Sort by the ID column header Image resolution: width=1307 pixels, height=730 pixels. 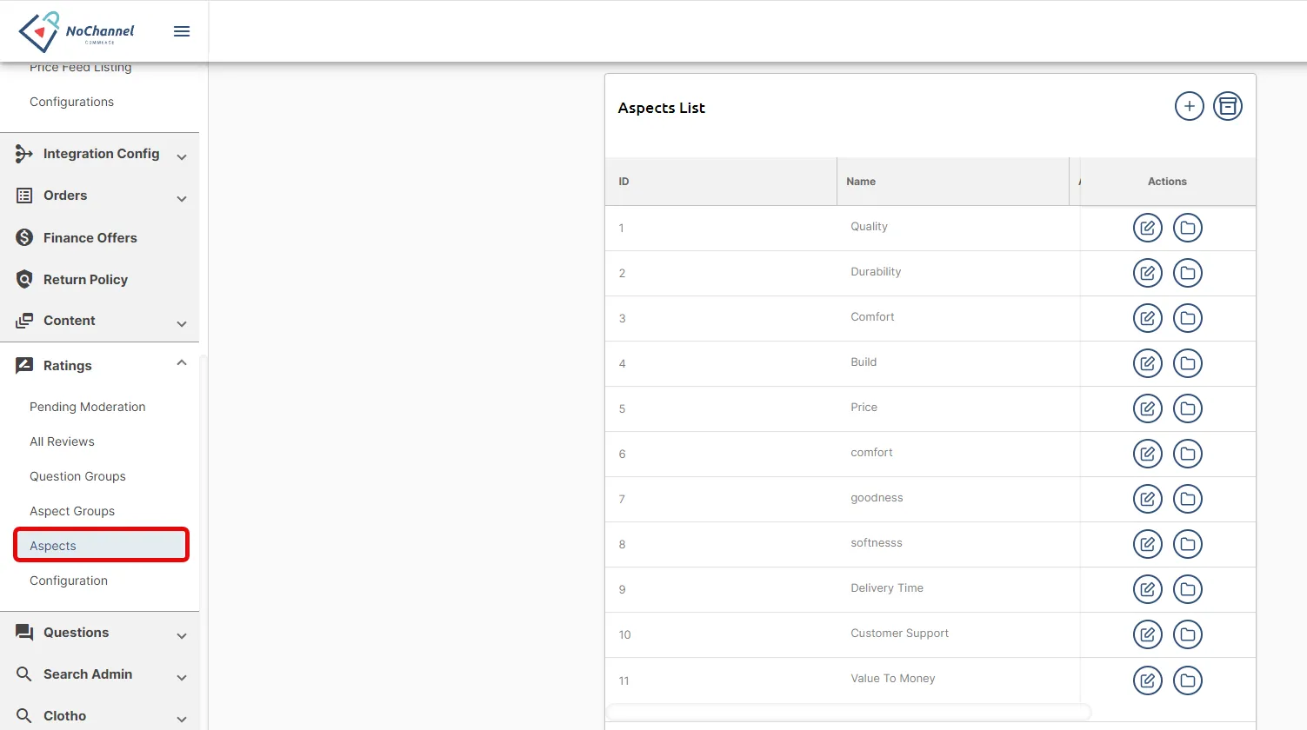tap(721, 182)
